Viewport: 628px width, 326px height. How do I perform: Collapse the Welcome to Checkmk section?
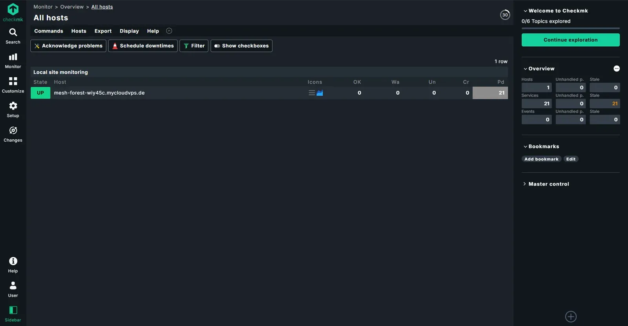pyautogui.click(x=555, y=11)
